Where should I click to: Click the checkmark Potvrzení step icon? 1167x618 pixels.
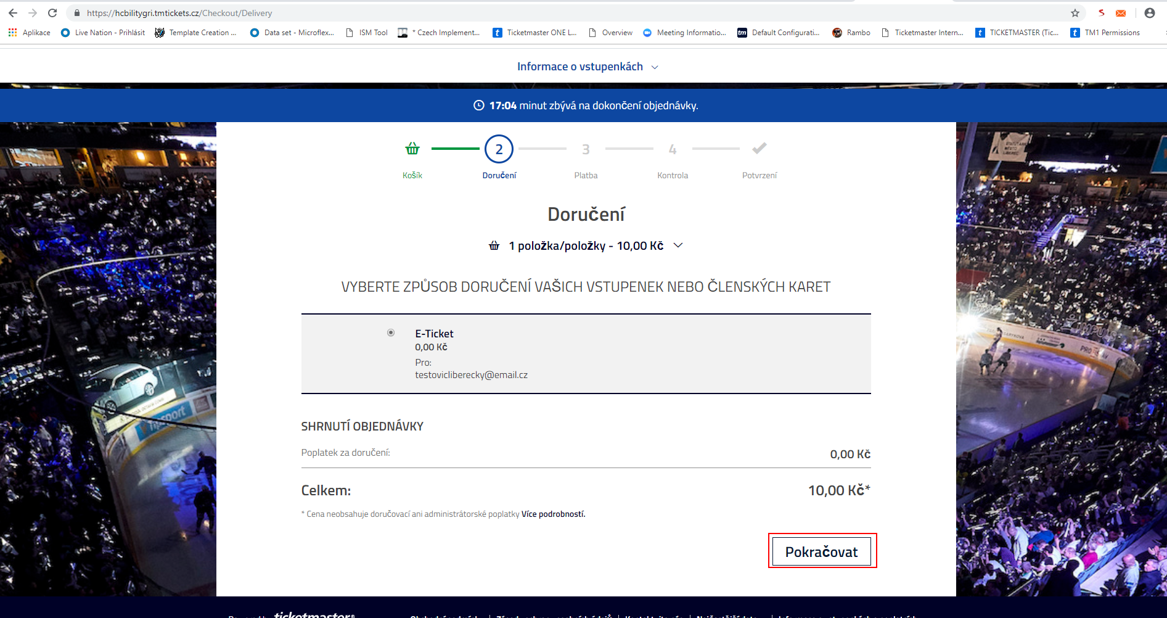759,149
